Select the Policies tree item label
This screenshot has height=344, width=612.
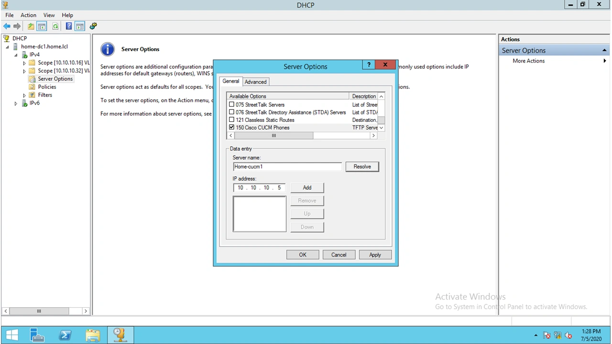coord(47,87)
